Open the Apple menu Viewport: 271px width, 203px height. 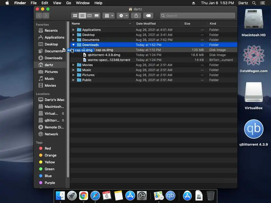coord(7,3)
